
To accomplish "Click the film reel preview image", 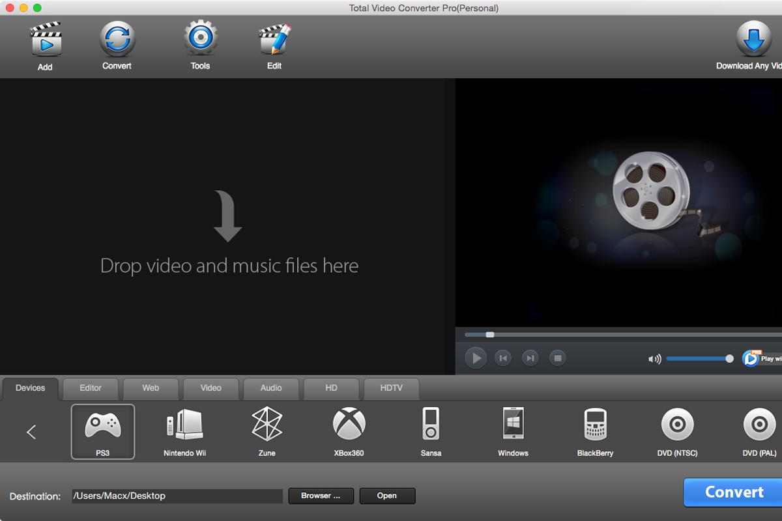I will point(652,190).
